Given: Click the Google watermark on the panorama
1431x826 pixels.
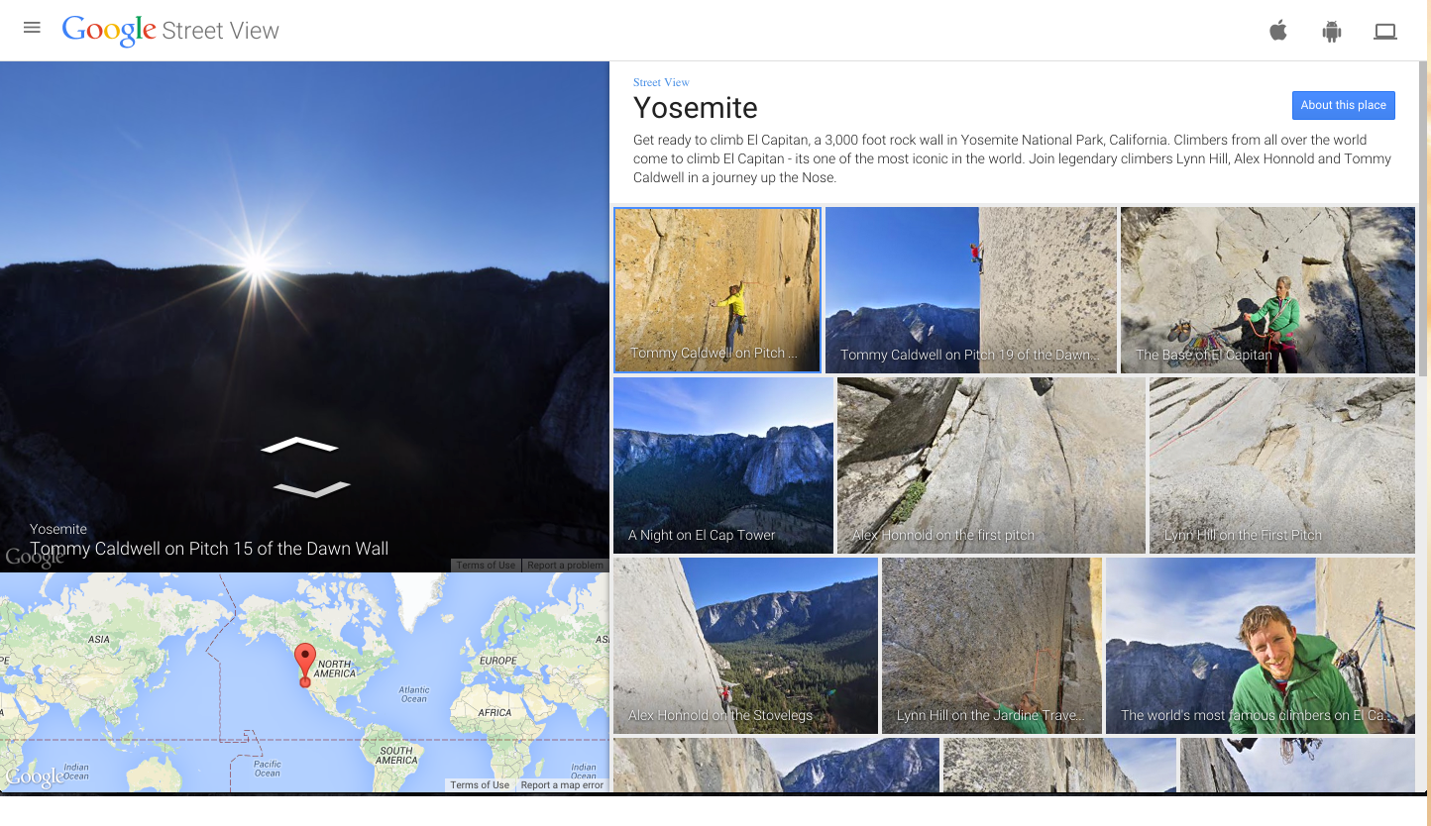Looking at the screenshot, I should point(35,557).
